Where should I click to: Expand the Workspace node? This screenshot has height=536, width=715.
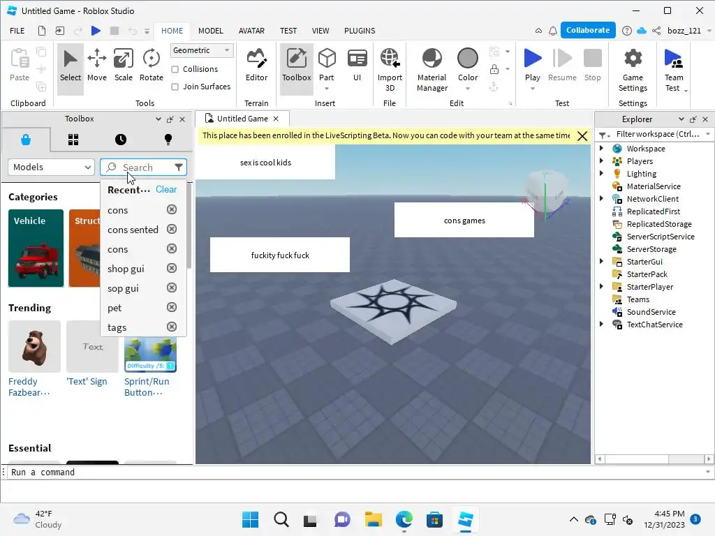[601, 148]
